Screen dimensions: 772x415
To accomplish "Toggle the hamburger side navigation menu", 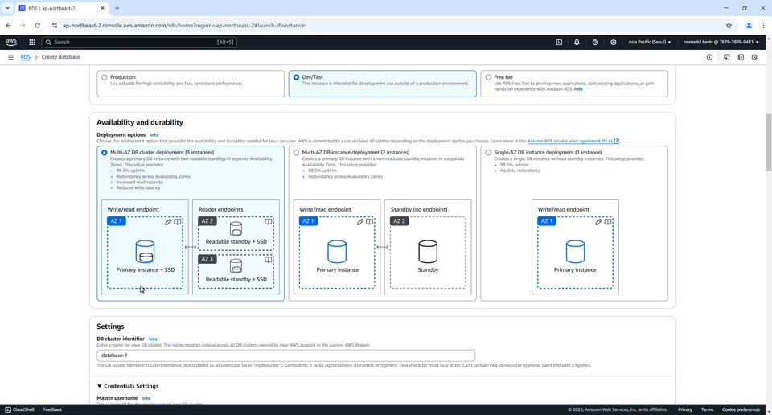I will click(10, 57).
